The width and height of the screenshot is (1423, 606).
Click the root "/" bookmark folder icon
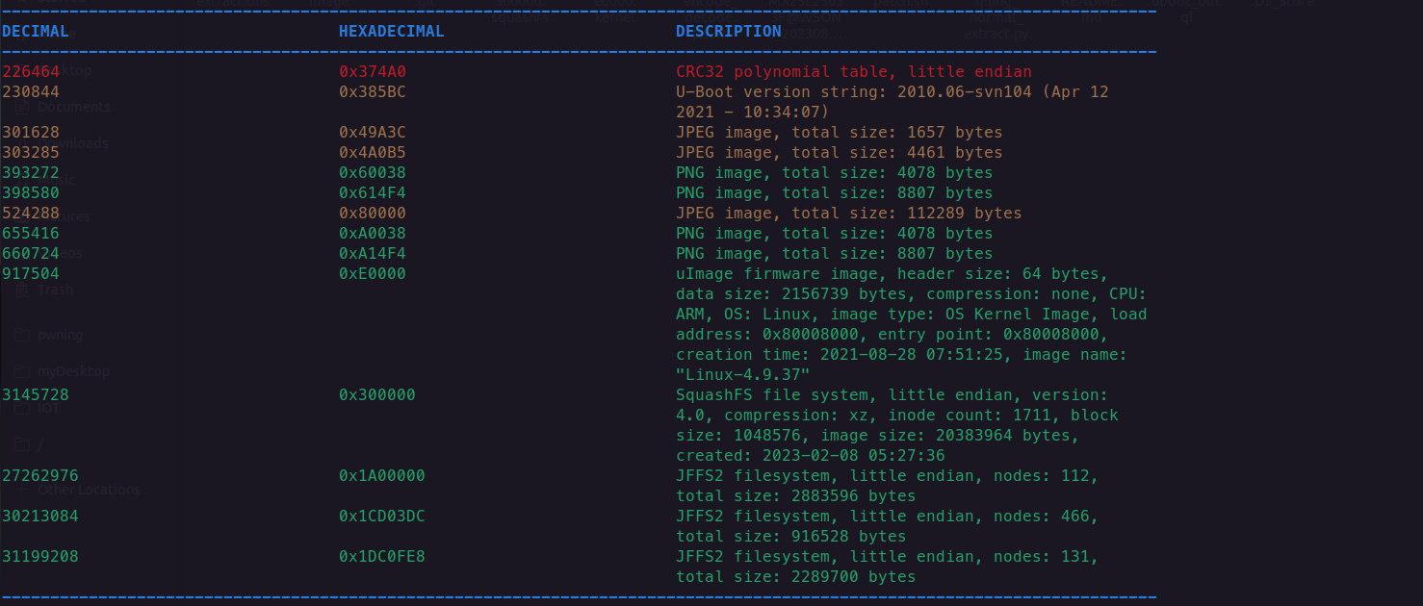[21, 444]
